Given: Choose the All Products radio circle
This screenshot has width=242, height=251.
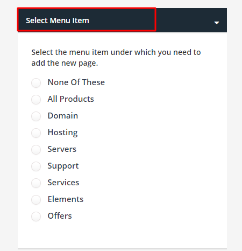Looking at the screenshot, I should (x=36, y=100).
